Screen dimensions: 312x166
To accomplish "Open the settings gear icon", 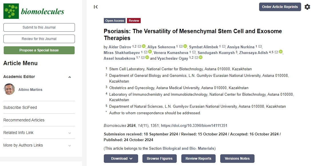I will click(x=307, y=7).
